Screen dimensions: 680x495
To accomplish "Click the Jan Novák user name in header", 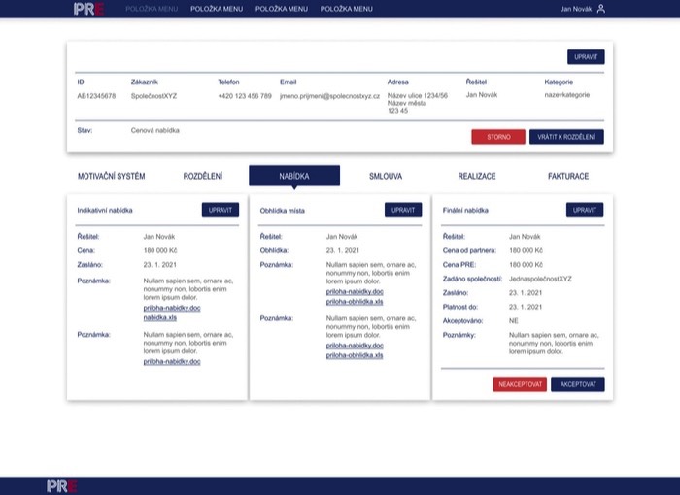I will (575, 9).
